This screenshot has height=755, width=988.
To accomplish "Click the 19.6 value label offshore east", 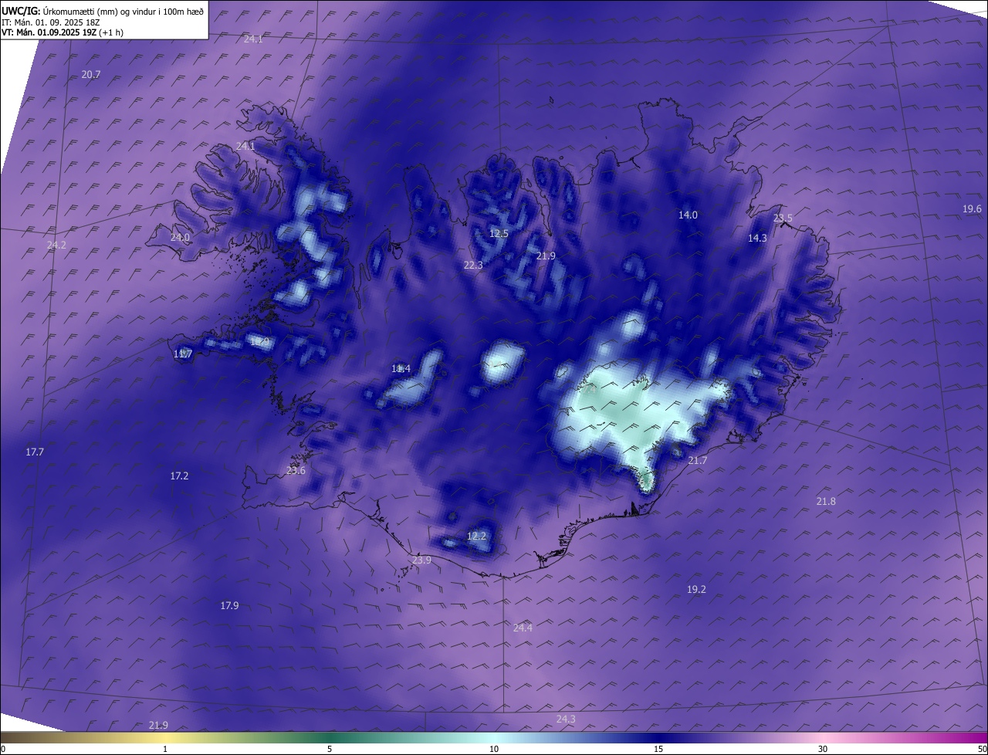I will point(972,208).
